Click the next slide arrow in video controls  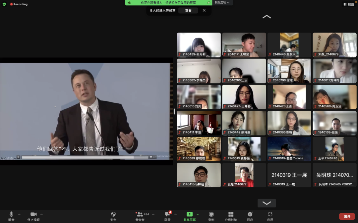[x=15, y=158]
